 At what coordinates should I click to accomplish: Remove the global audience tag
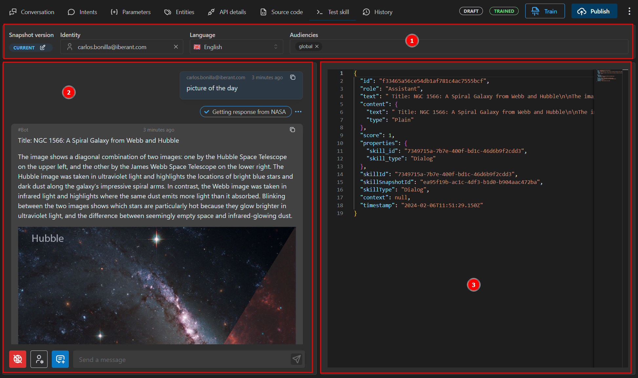click(317, 46)
